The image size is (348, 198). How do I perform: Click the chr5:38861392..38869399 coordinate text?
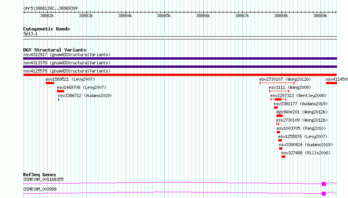50,8
